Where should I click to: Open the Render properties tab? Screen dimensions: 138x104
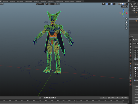click(131, 44)
